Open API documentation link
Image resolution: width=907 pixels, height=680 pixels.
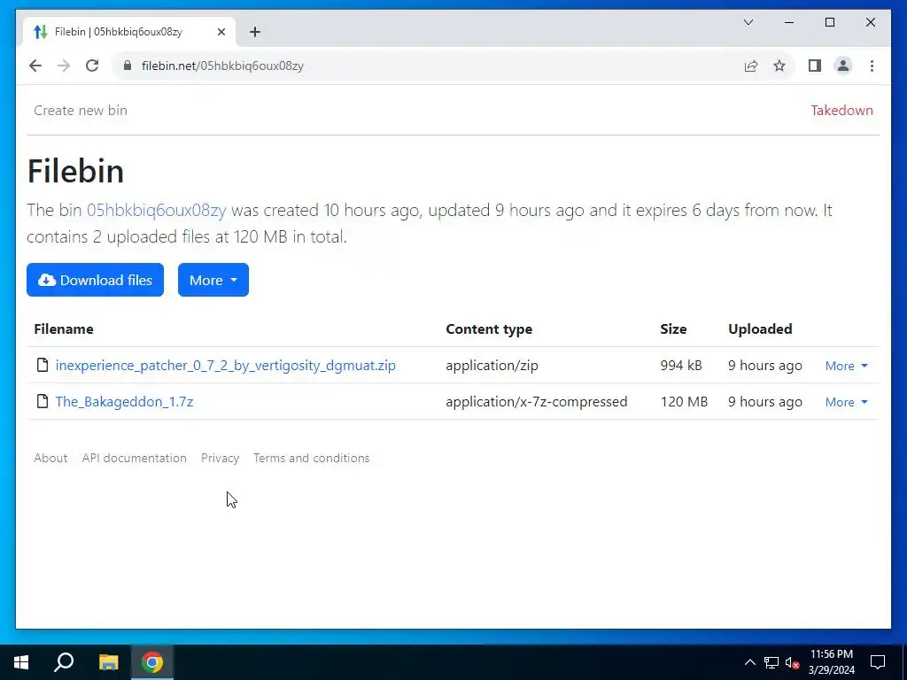[135, 458]
